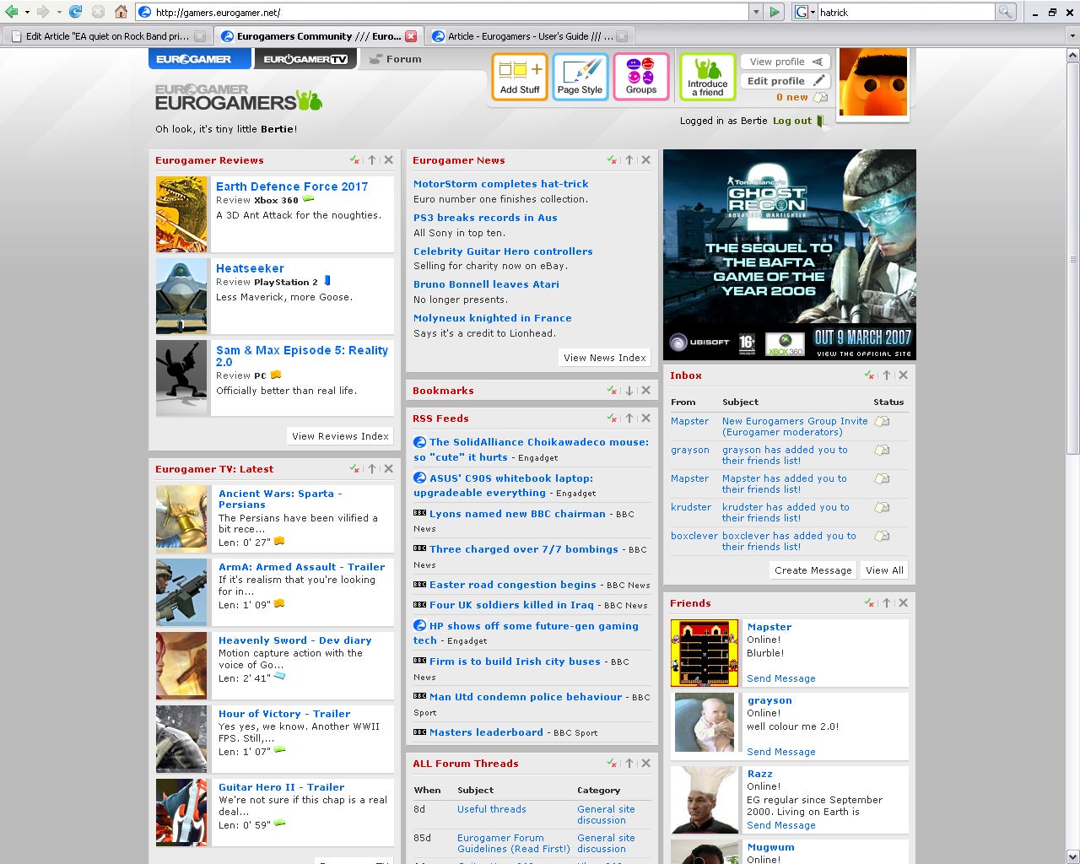The width and height of the screenshot is (1080, 864).
Task: Click the scrollbar down arrow
Action: [x=1072, y=856]
